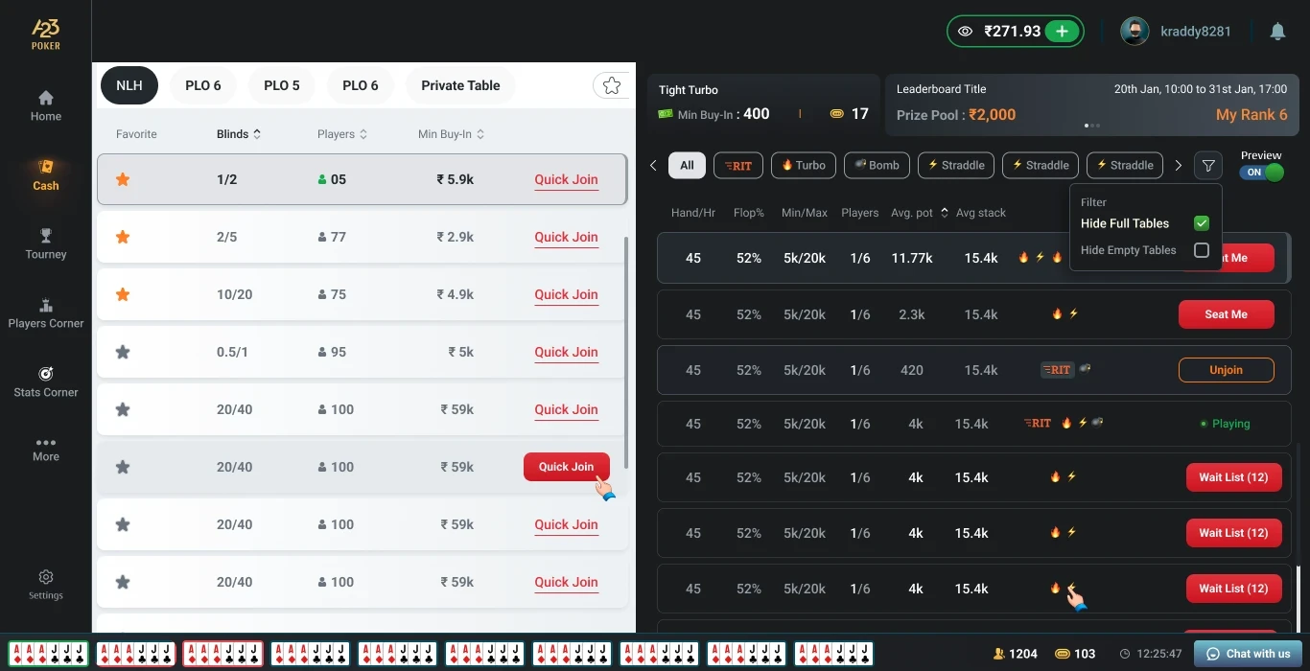
Task: Toggle the Hide Full Tables checkbox
Action: 1201,223
